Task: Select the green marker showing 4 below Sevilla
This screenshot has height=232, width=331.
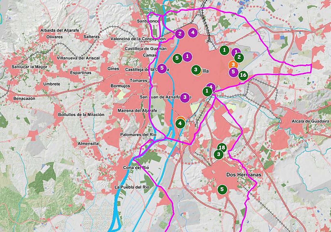Action: tap(181, 124)
